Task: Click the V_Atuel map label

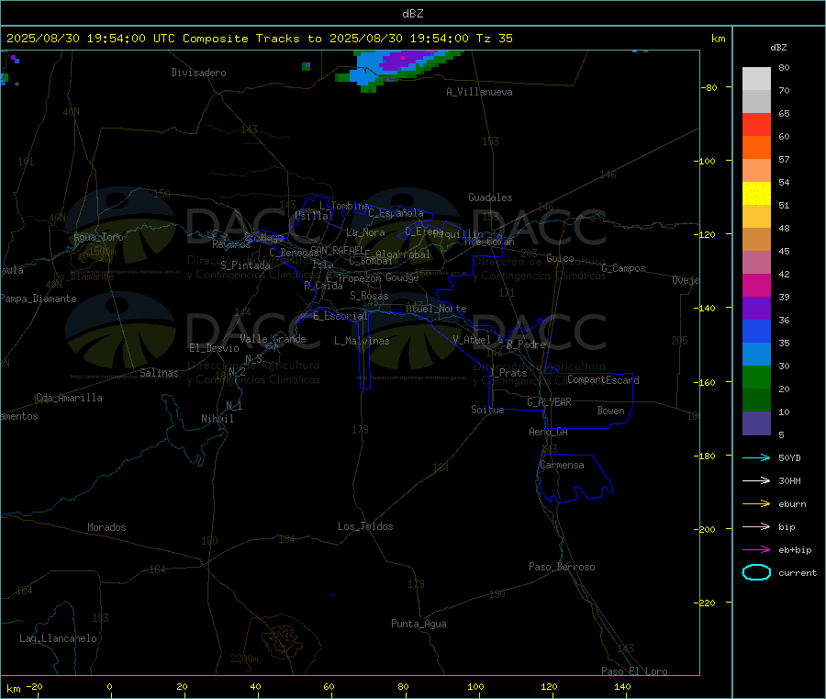Action: point(472,340)
